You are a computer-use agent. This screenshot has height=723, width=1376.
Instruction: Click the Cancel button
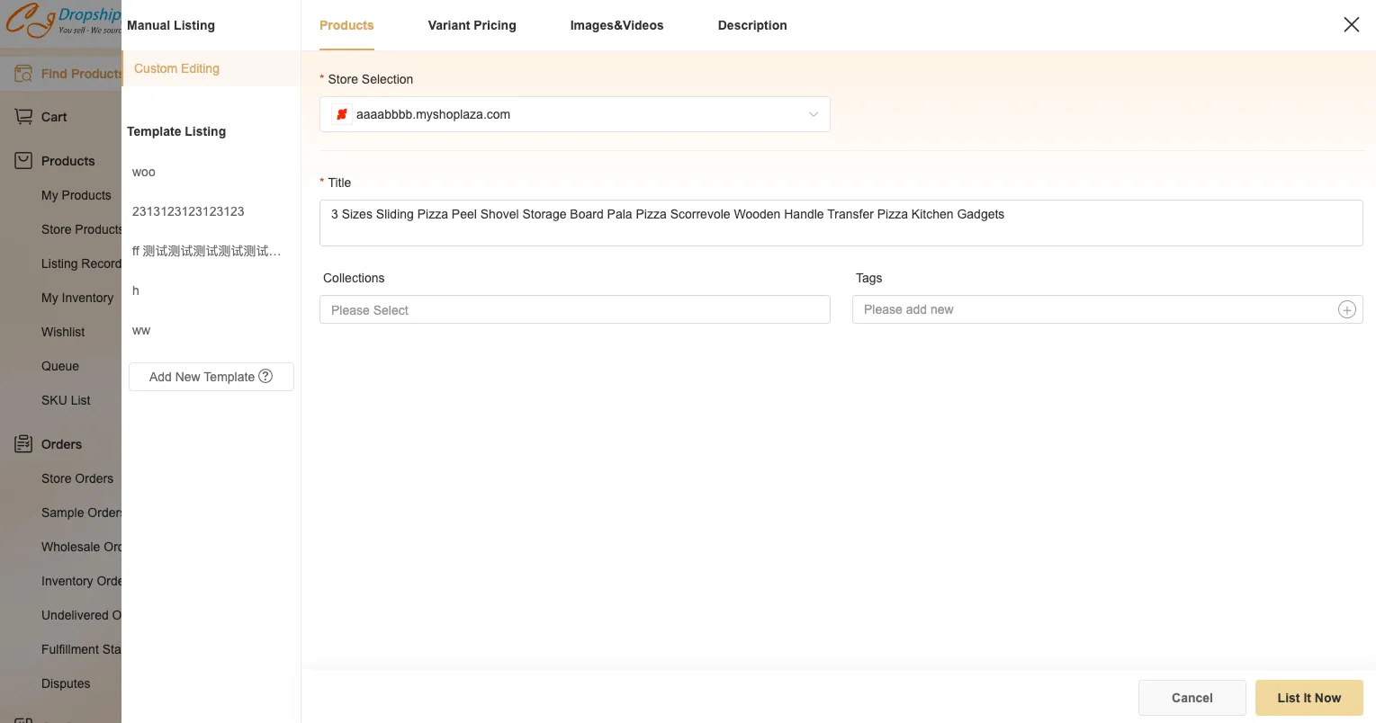coord(1192,698)
